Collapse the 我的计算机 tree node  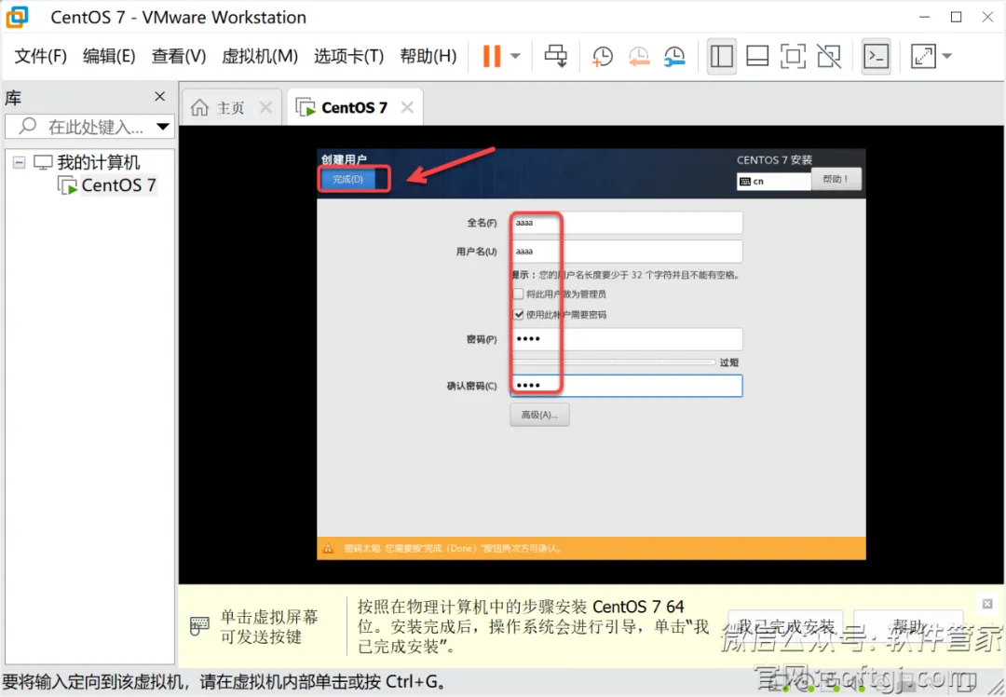pos(20,162)
